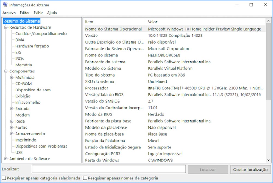Select the CD-ROM tree item
Viewport: 273px width, 183px height.
(23, 84)
